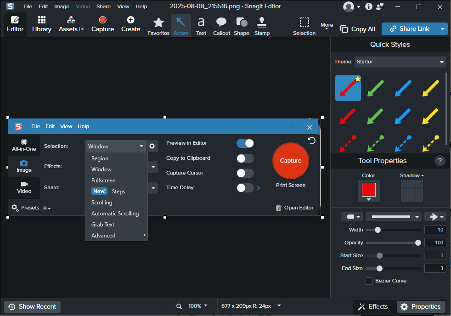Image resolution: width=451 pixels, height=316 pixels.
Task: Click the Properties panel button
Action: [421, 306]
